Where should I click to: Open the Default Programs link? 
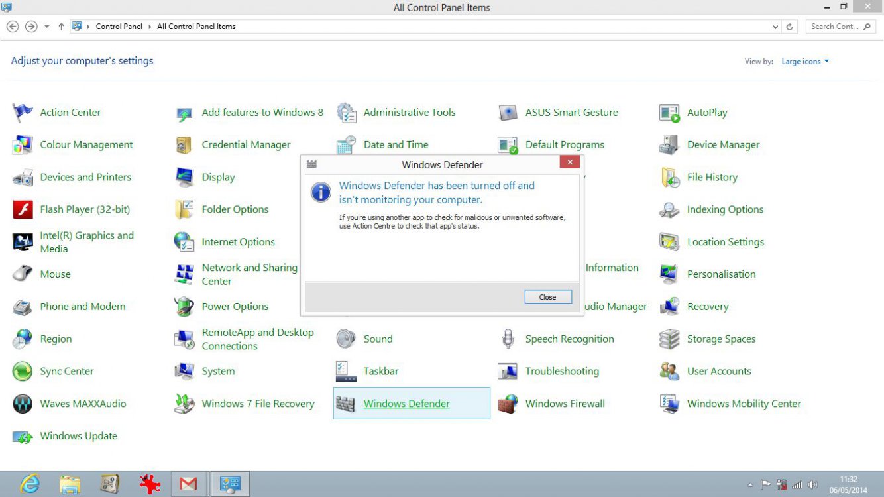(565, 145)
